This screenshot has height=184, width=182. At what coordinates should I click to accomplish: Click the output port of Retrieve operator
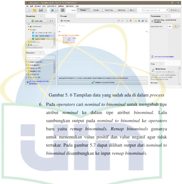(75, 38)
